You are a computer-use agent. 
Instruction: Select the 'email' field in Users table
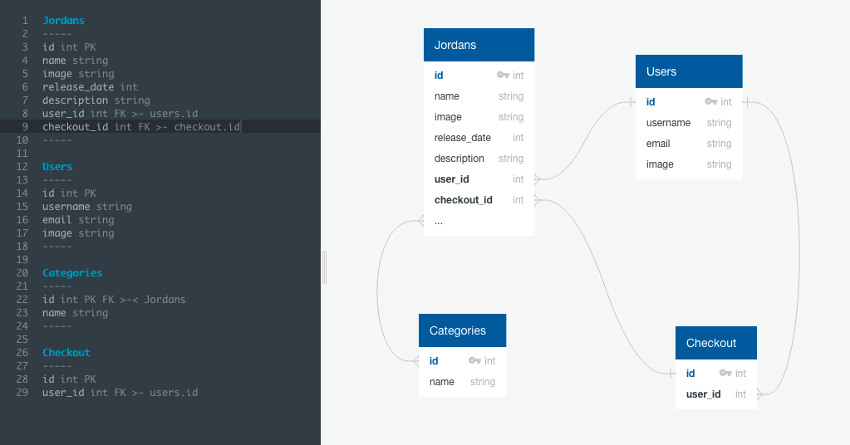[689, 144]
